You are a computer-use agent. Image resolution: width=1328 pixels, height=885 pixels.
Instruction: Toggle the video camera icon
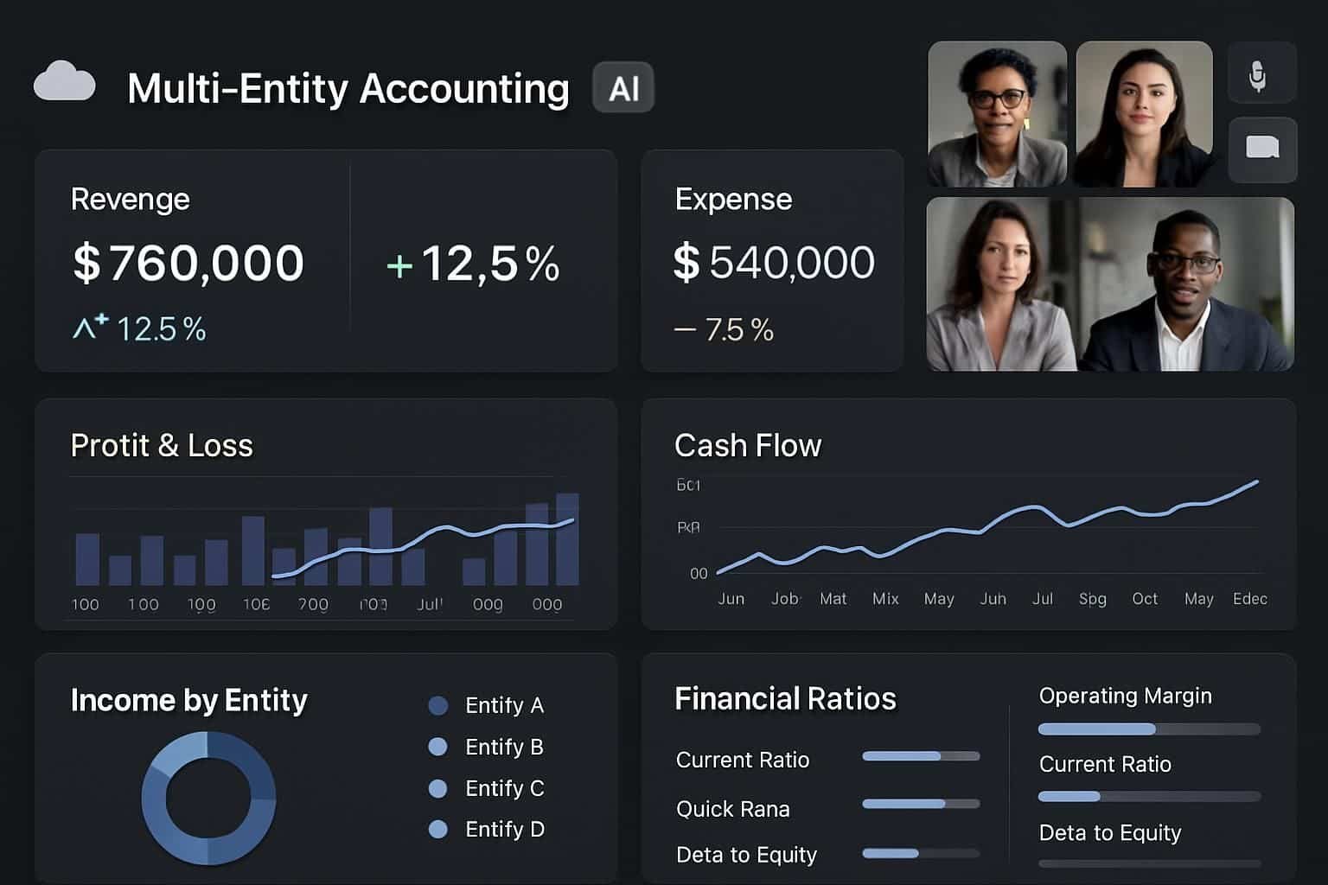click(1261, 148)
